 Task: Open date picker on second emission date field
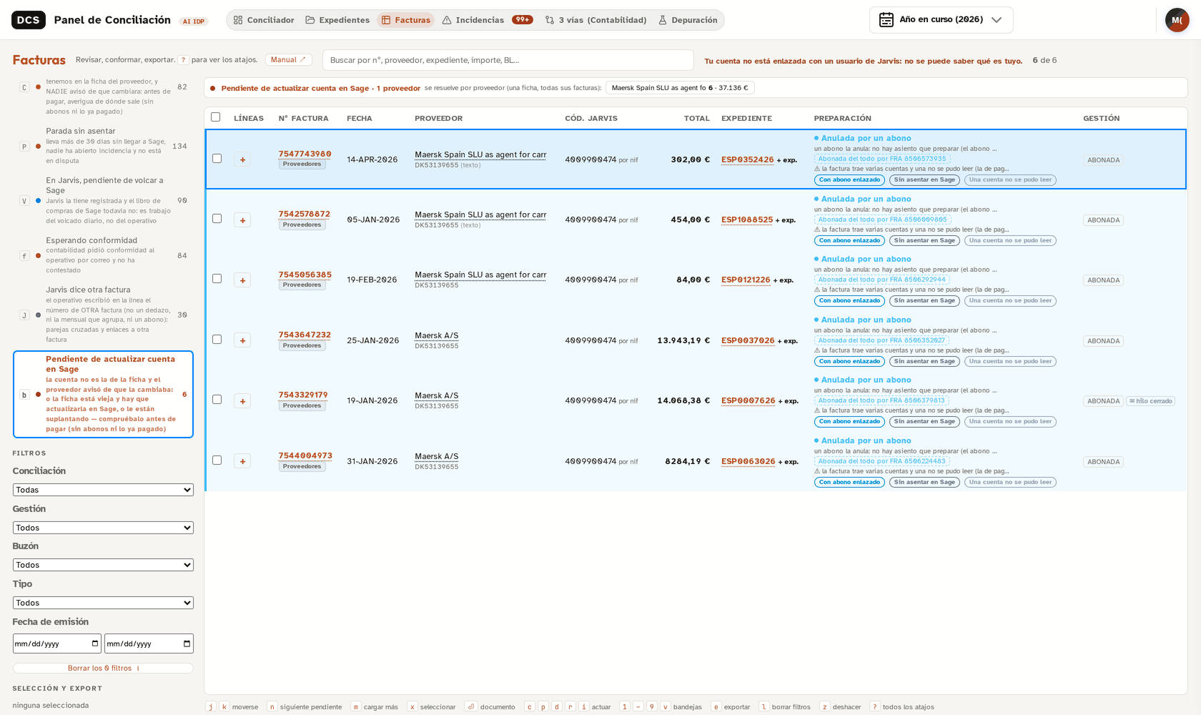pos(187,643)
